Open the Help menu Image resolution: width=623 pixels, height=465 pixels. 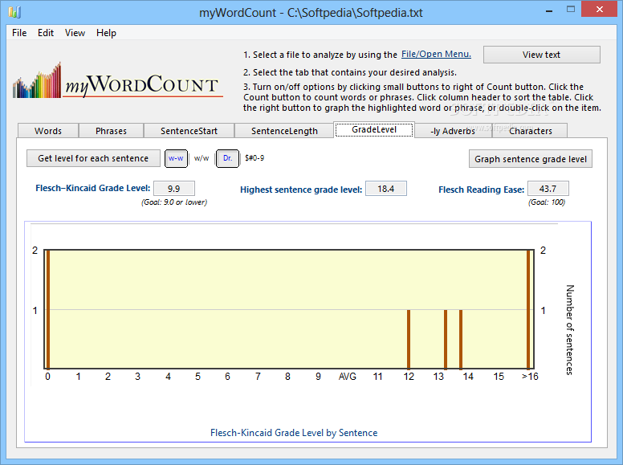pos(106,33)
